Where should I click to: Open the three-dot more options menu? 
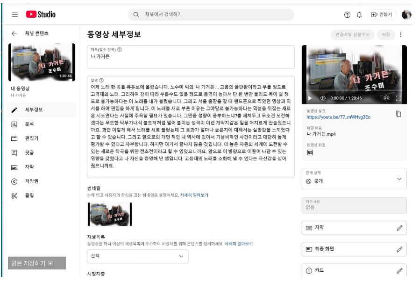pos(400,34)
